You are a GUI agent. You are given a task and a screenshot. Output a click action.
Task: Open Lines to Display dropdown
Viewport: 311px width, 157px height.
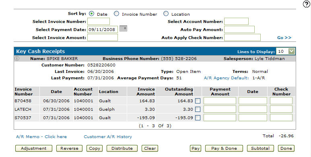(286, 52)
